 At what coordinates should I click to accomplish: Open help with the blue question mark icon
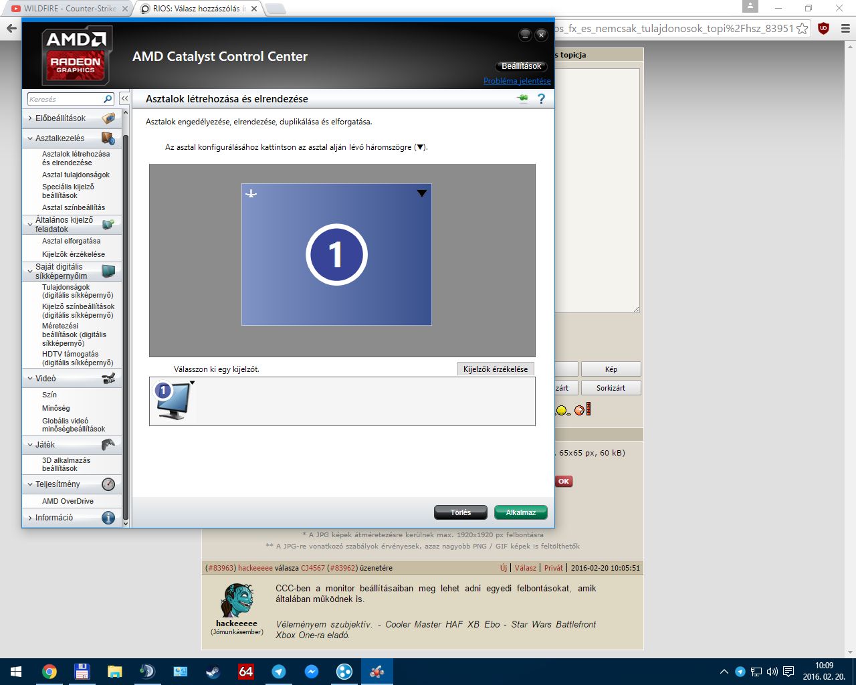tap(541, 98)
